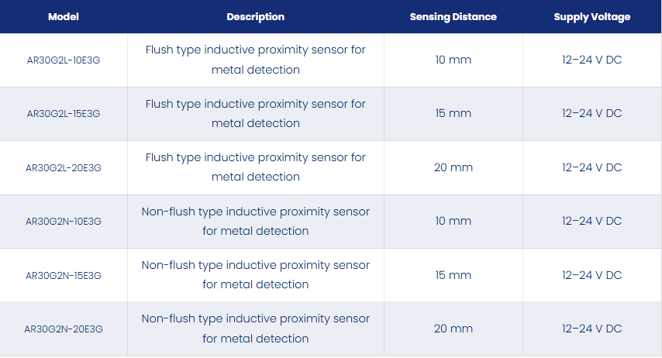Select model AR30G2L-15E3G
This screenshot has width=662, height=358.
[64, 114]
